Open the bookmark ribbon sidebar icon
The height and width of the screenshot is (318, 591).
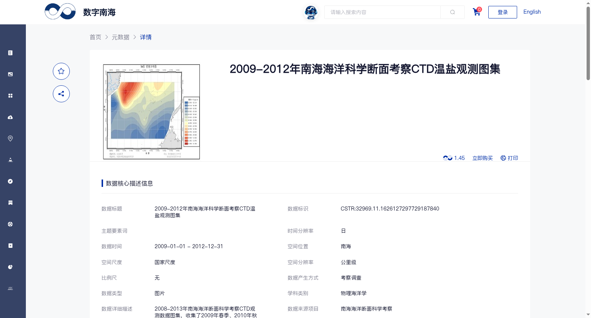coord(10,203)
